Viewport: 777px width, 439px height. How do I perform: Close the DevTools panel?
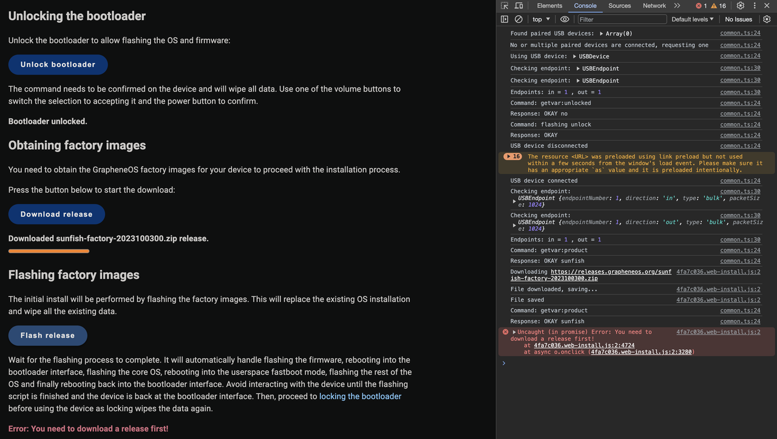[x=768, y=5]
